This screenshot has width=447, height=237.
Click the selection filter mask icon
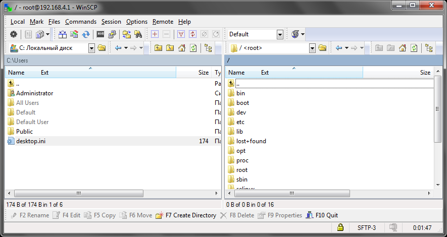[181, 34]
